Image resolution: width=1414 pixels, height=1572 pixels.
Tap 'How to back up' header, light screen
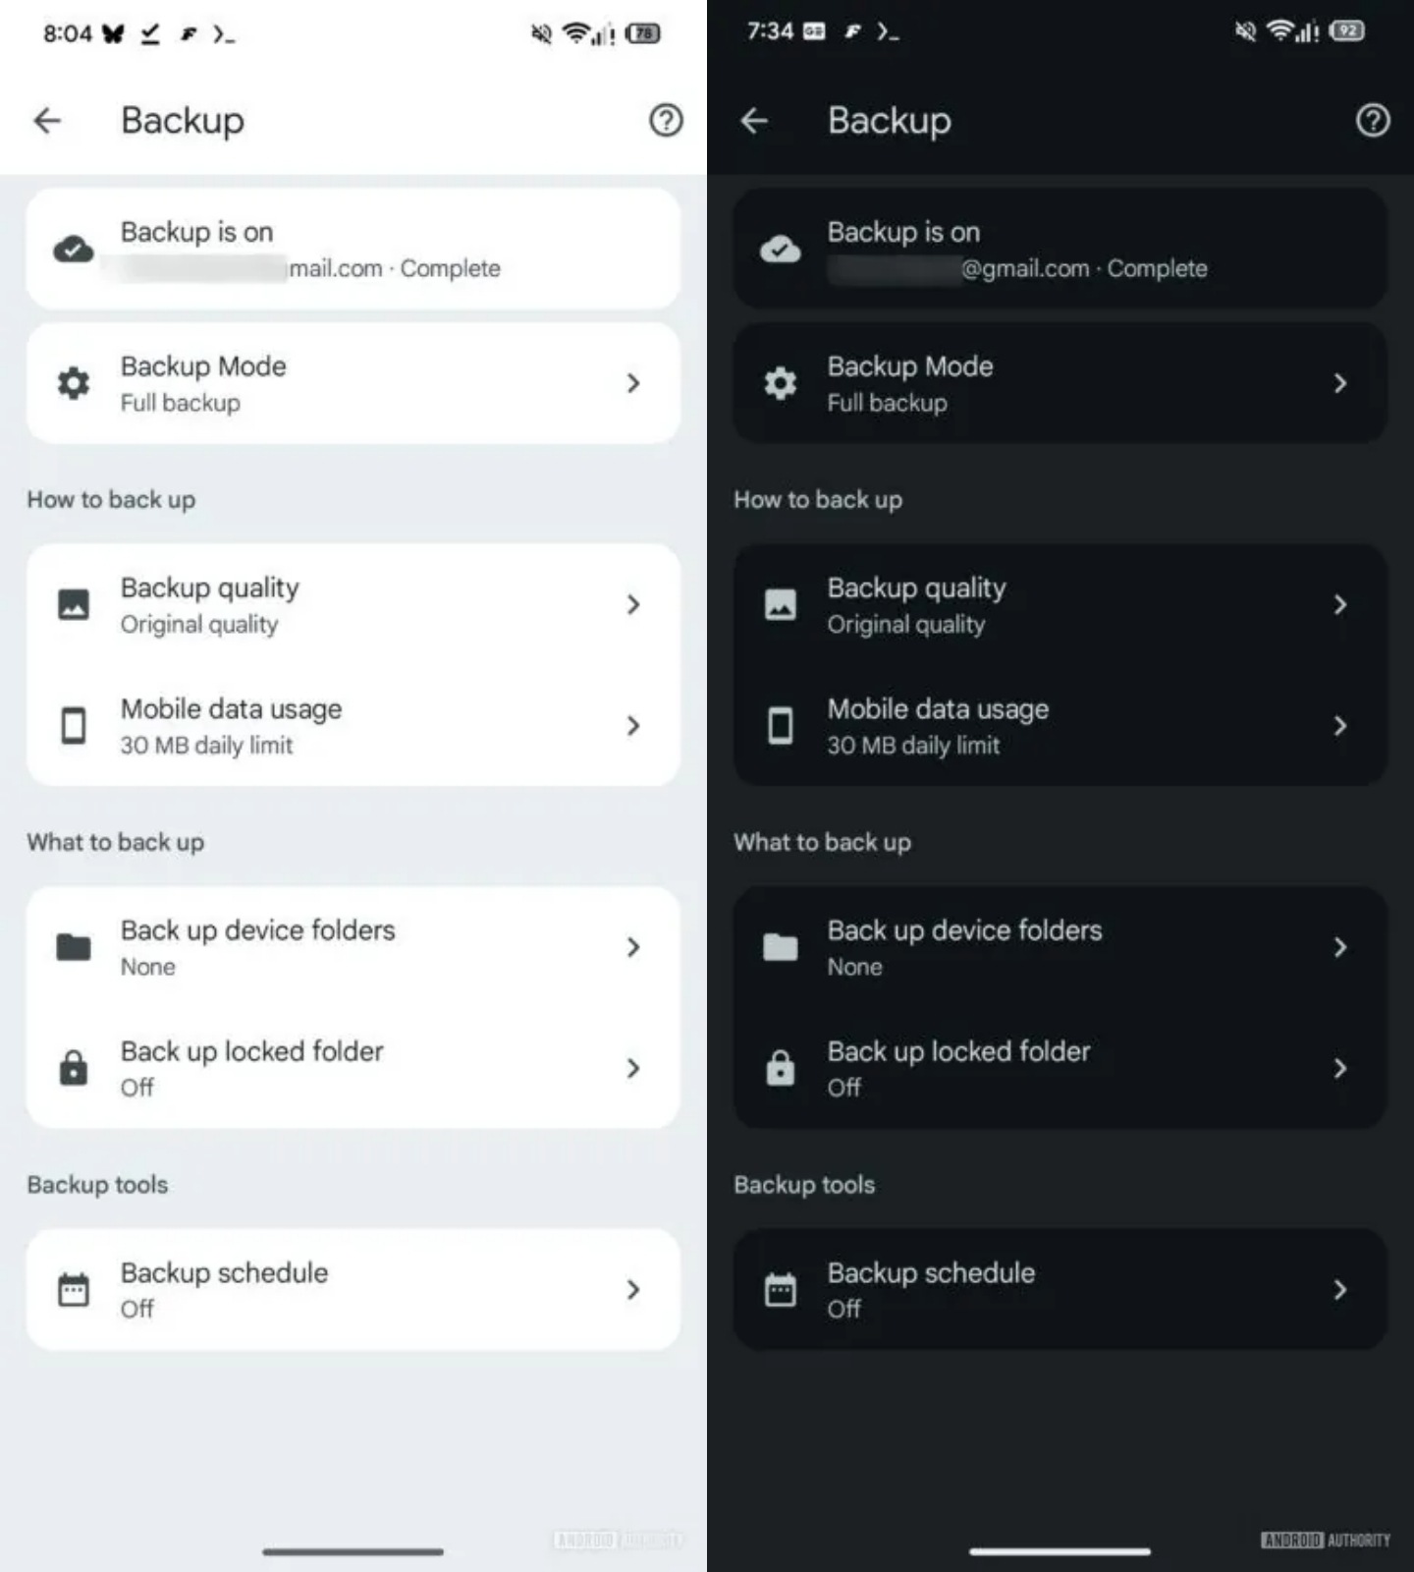111,500
